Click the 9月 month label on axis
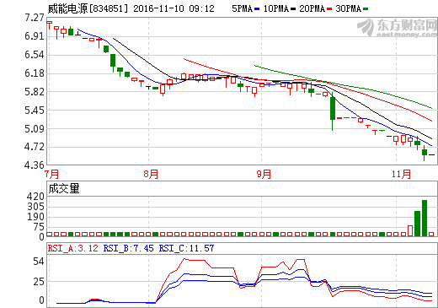Image resolution: width=438 pixels, height=308 pixels. tap(264, 174)
